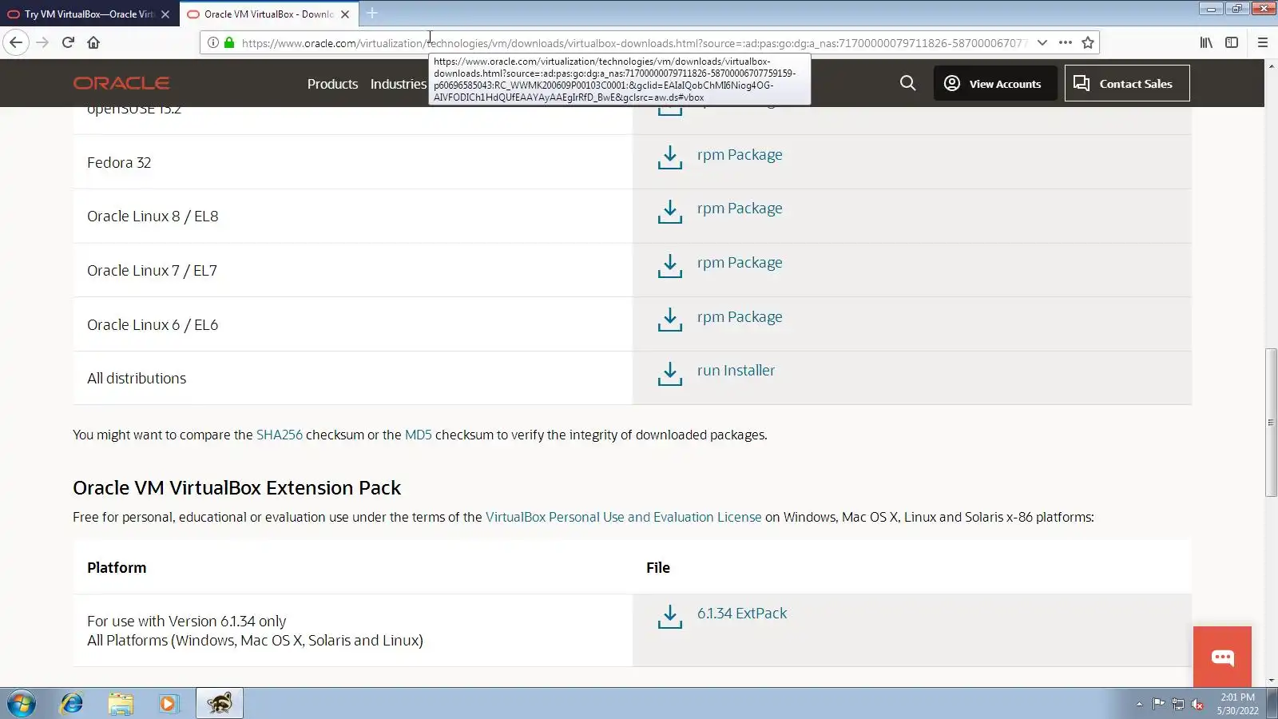Open the MD5 checksum link
The height and width of the screenshot is (719, 1278).
(x=419, y=435)
